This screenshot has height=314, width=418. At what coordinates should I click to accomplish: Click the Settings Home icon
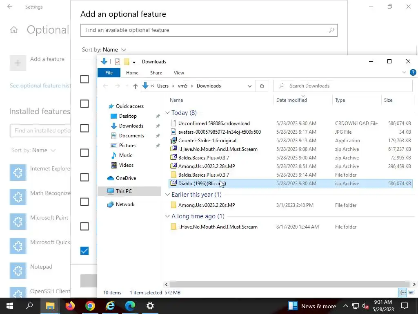[14, 30]
